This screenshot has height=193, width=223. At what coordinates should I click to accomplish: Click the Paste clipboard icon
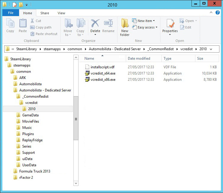(23, 23)
